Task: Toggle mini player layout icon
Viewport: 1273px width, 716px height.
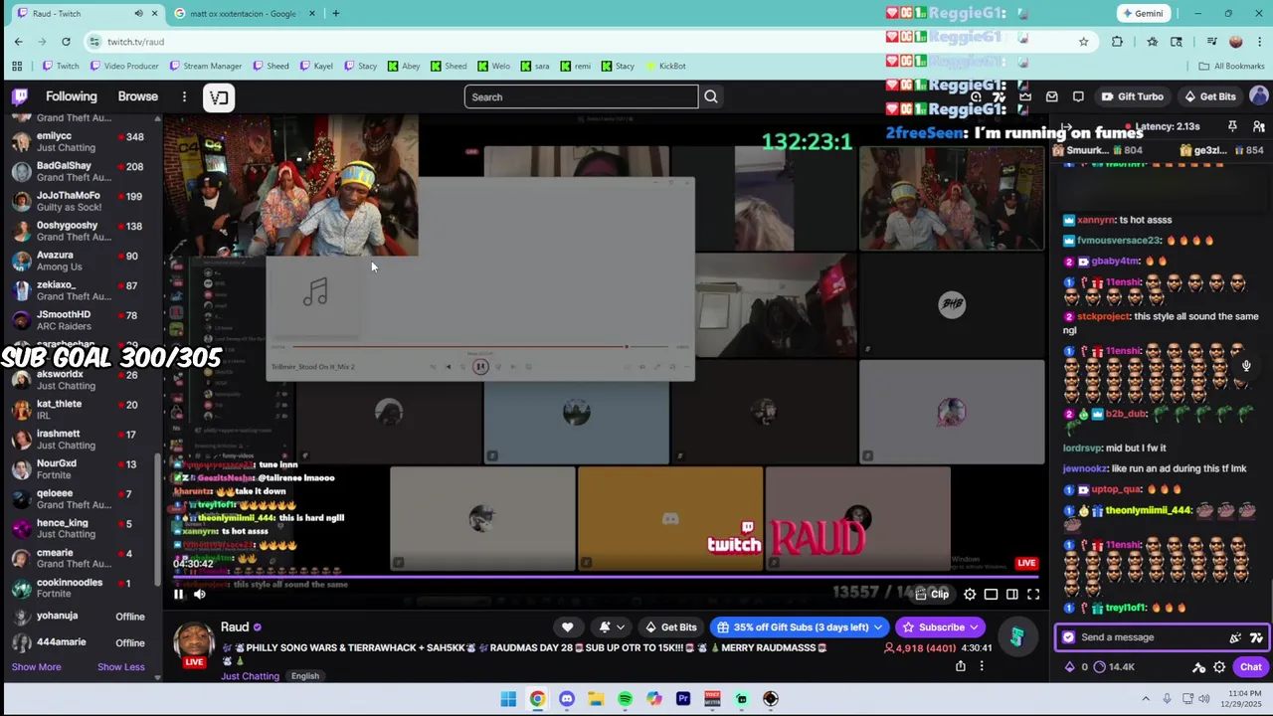Action: click(991, 594)
